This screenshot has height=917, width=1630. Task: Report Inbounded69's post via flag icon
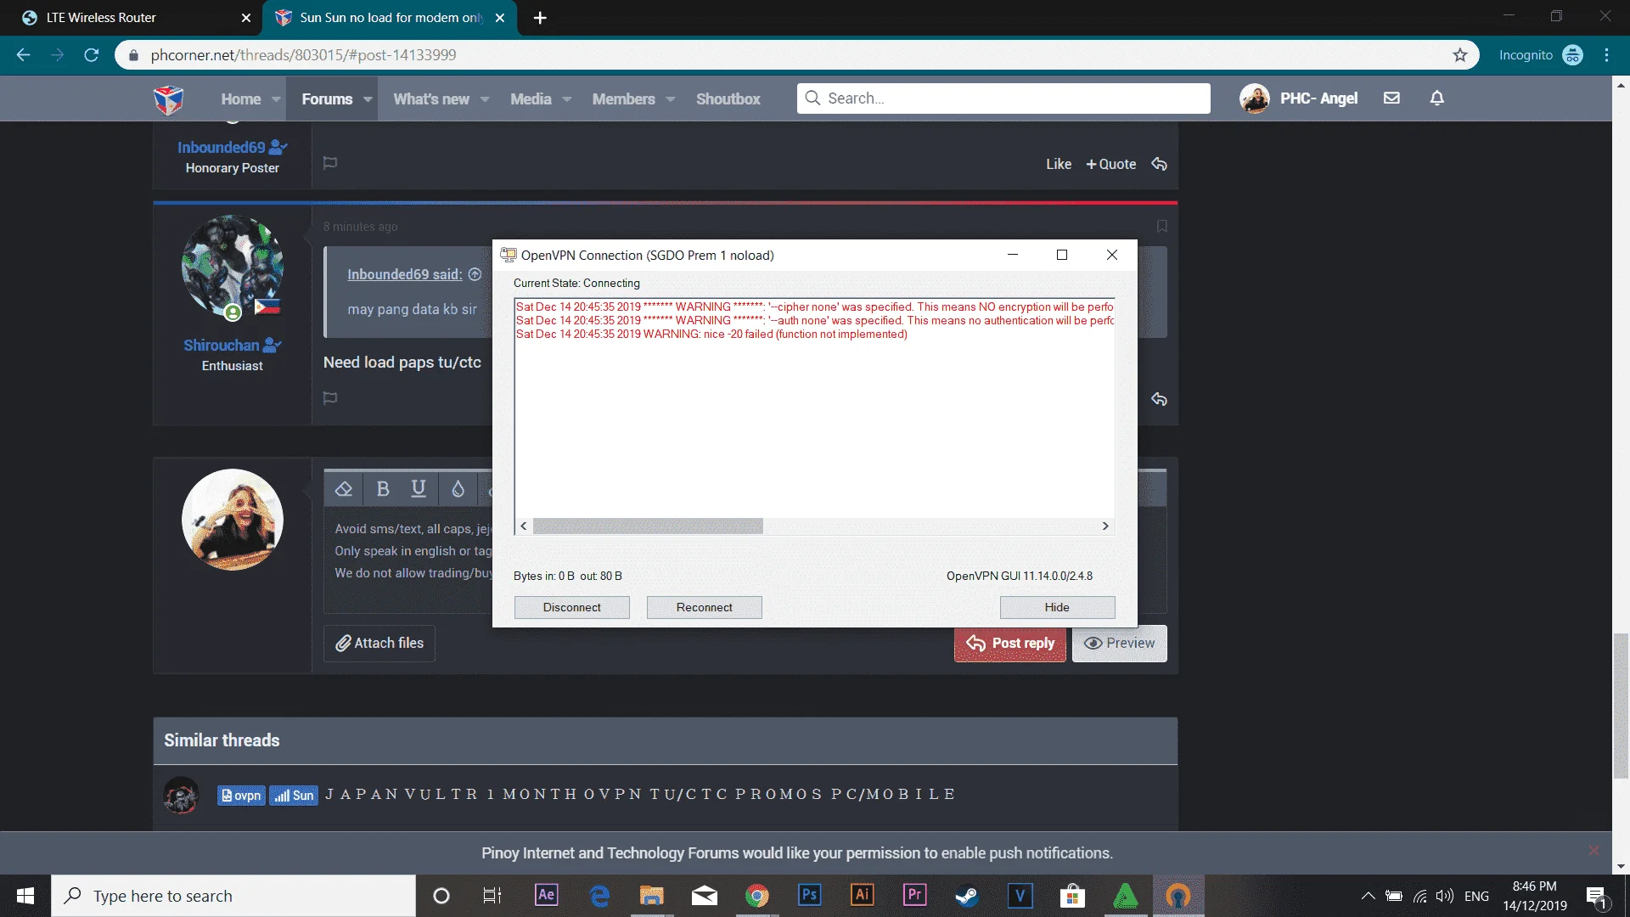[x=330, y=163]
